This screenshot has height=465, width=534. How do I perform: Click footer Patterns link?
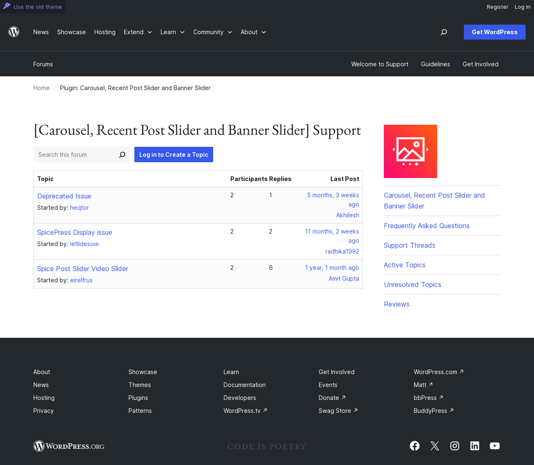140,411
